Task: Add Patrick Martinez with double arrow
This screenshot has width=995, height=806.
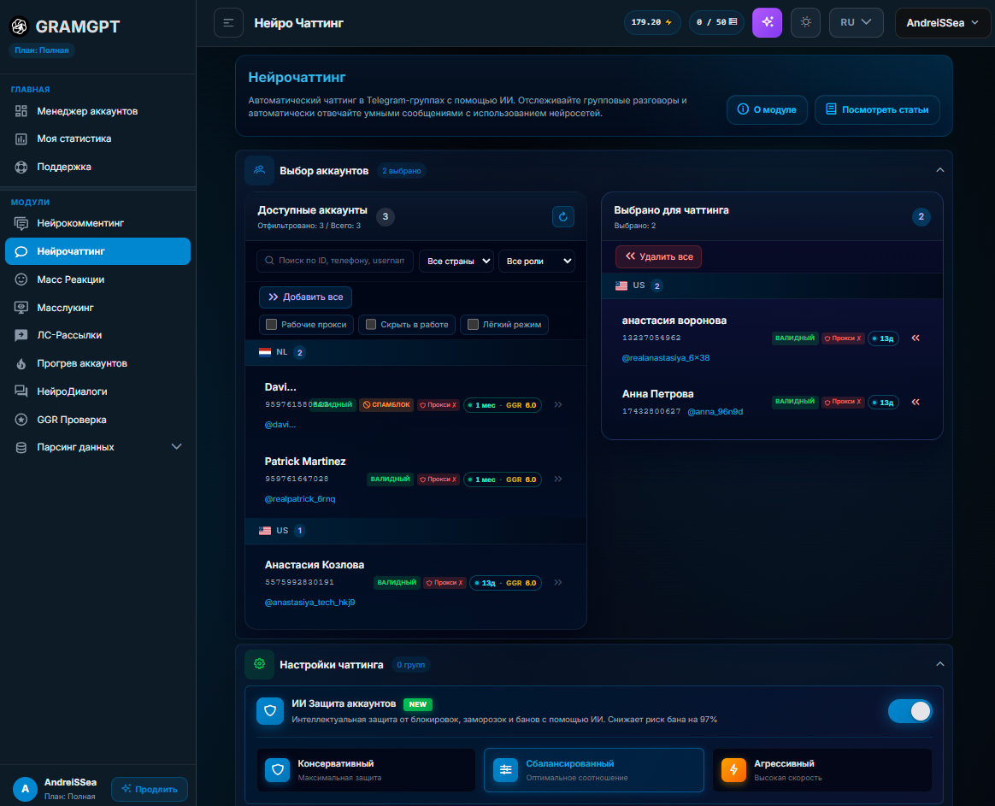Action: [558, 479]
